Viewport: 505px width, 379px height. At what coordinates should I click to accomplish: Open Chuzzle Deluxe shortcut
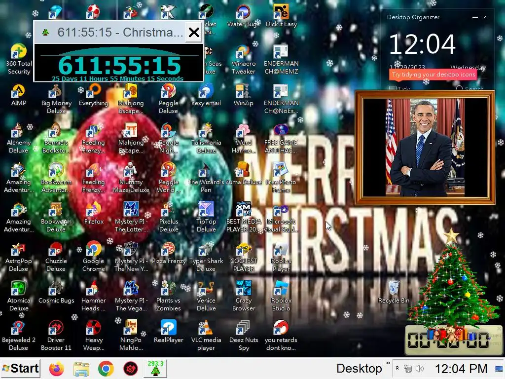[x=56, y=257]
